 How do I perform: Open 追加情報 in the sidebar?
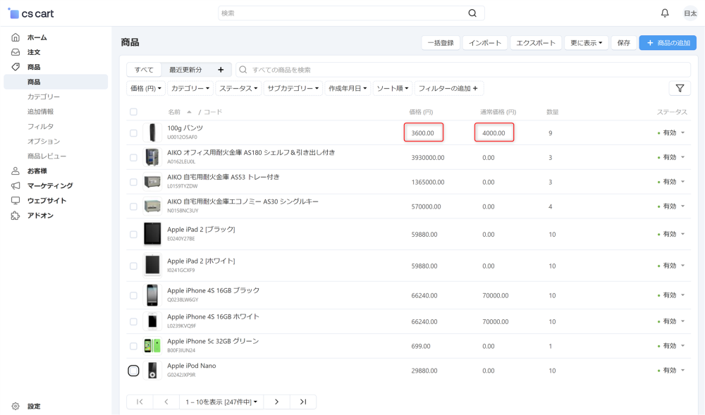40,111
